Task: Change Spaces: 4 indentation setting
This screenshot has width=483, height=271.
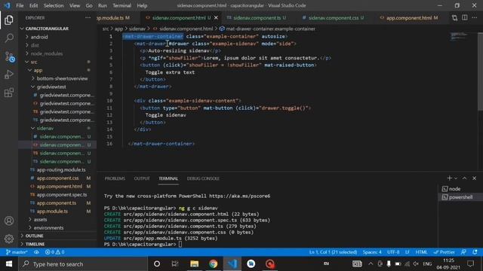Action: tap(372, 252)
